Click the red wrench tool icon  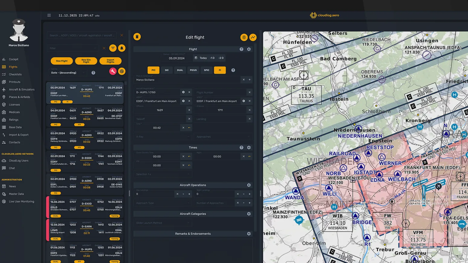click(113, 71)
